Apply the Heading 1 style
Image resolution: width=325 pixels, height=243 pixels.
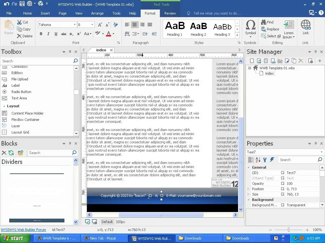175,29
